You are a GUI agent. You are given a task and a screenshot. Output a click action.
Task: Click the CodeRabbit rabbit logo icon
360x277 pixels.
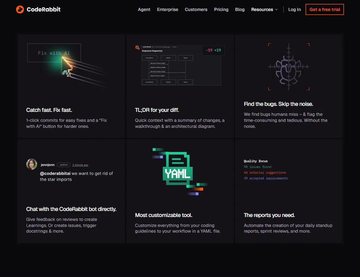pos(20,10)
